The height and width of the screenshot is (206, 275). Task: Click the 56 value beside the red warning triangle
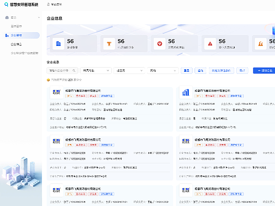tap(222, 41)
